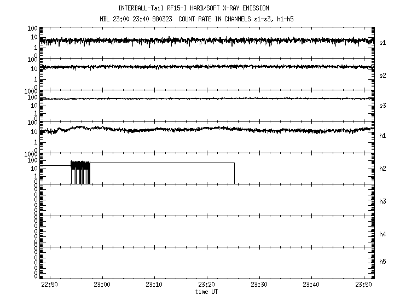Click the s1 channel label

pyautogui.click(x=383, y=42)
